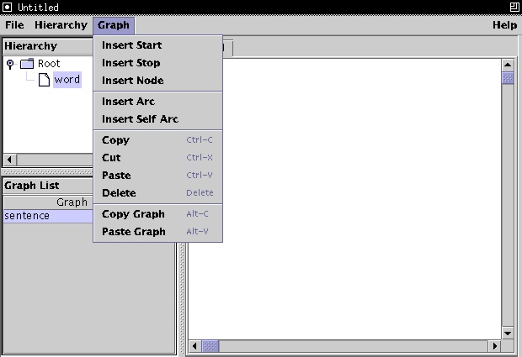Screen dimensions: 522x357
Task: Click canvas horizontal scroll left arrow
Action: click(194, 346)
